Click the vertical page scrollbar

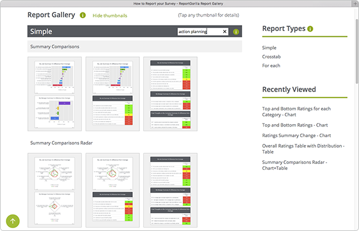(357, 51)
